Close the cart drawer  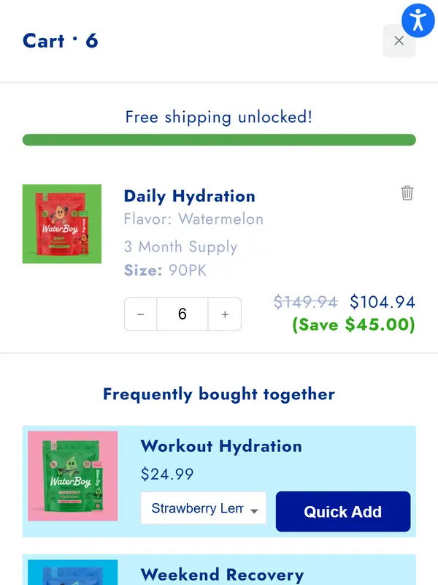pyautogui.click(x=399, y=41)
